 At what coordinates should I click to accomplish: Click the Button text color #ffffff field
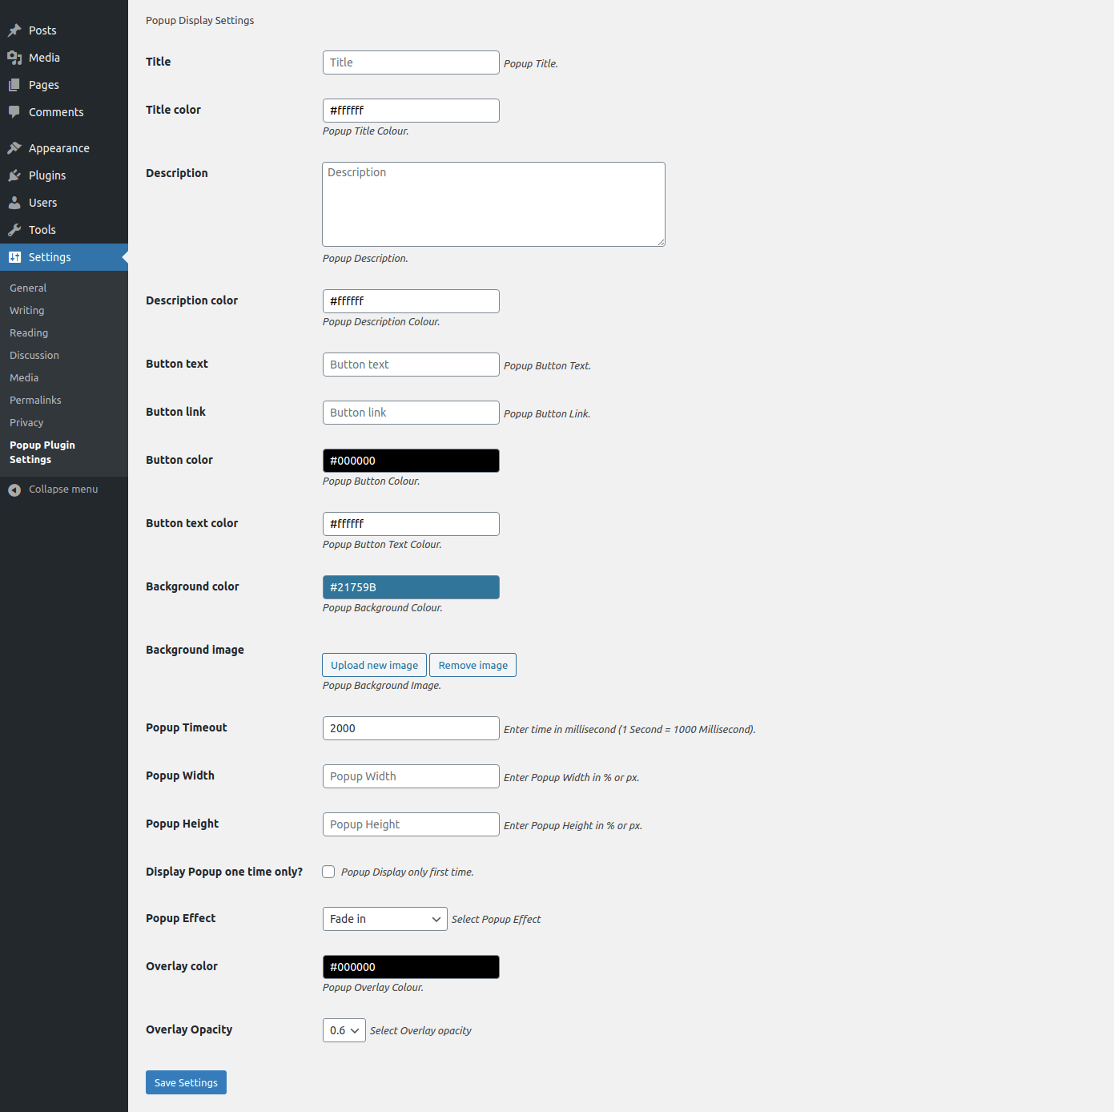coord(411,524)
